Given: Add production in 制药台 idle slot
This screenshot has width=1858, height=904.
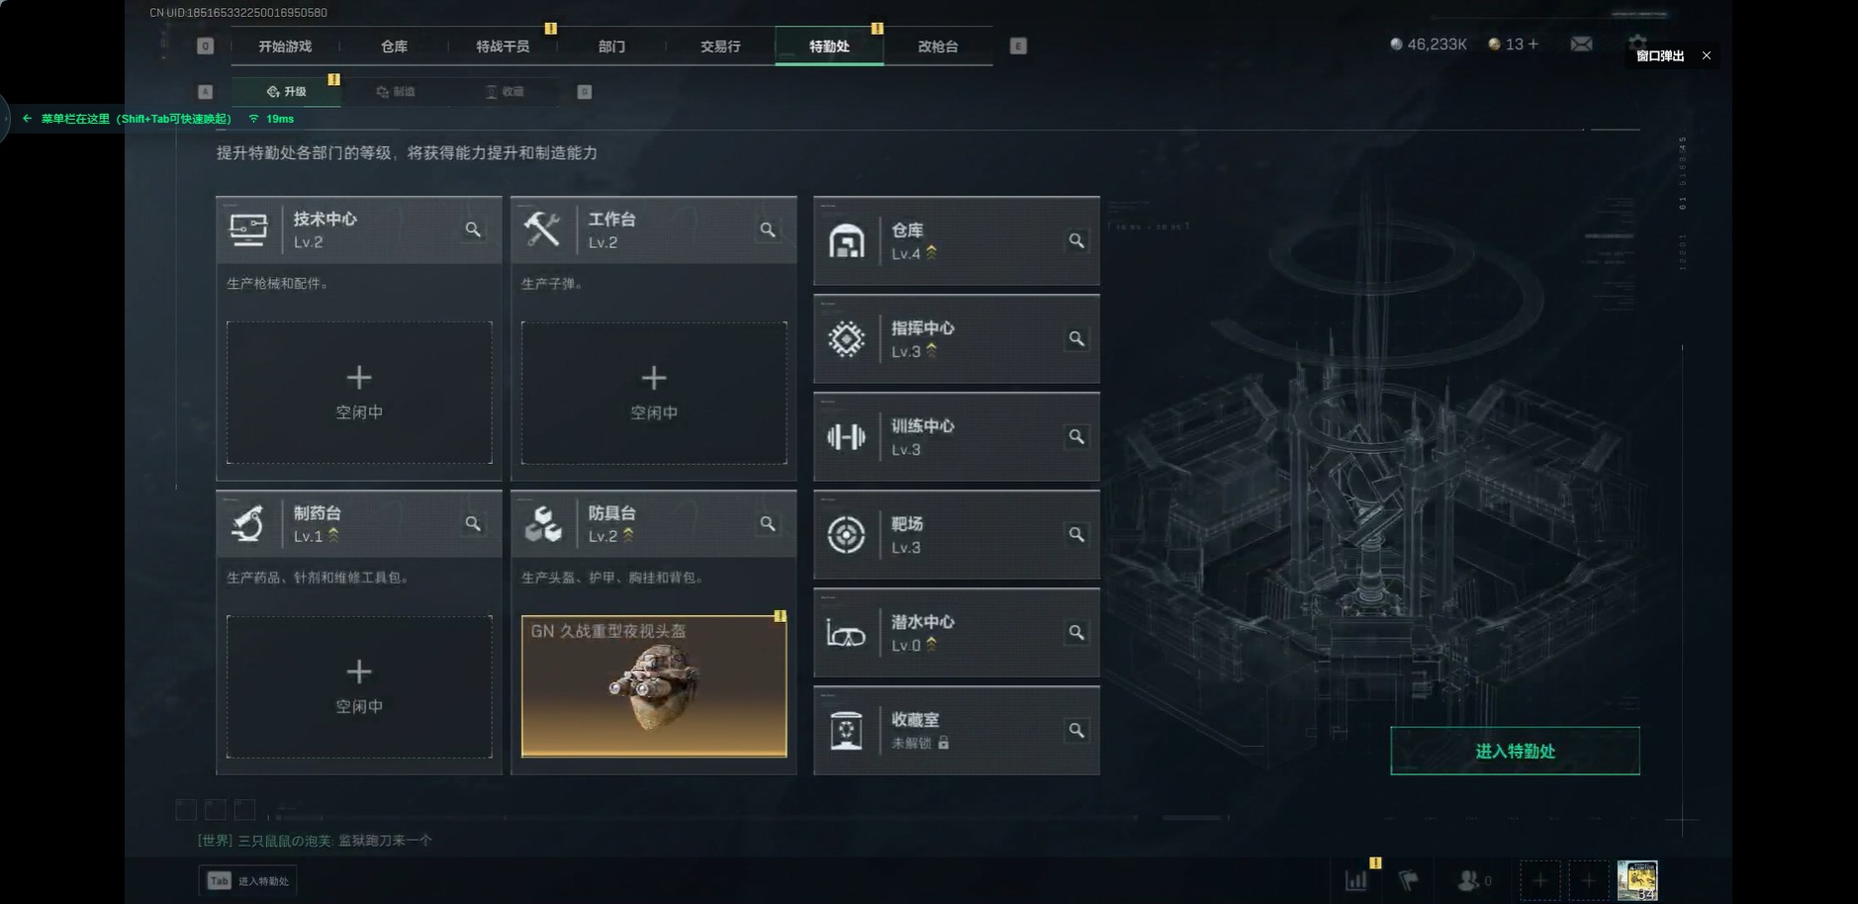Looking at the screenshot, I should (x=359, y=686).
